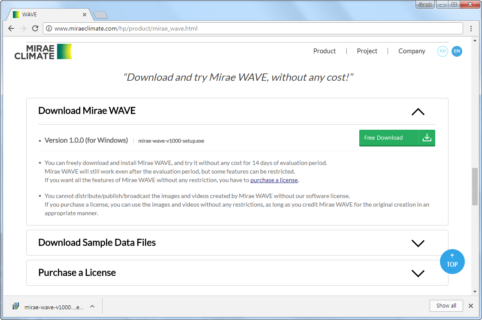Jump to top with TOP button
Image resolution: width=482 pixels, height=320 pixels.
[x=452, y=262]
